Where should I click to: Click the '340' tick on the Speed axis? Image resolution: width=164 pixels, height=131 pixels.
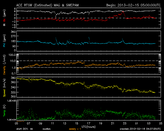pyautogui.click(x=13, y=87)
